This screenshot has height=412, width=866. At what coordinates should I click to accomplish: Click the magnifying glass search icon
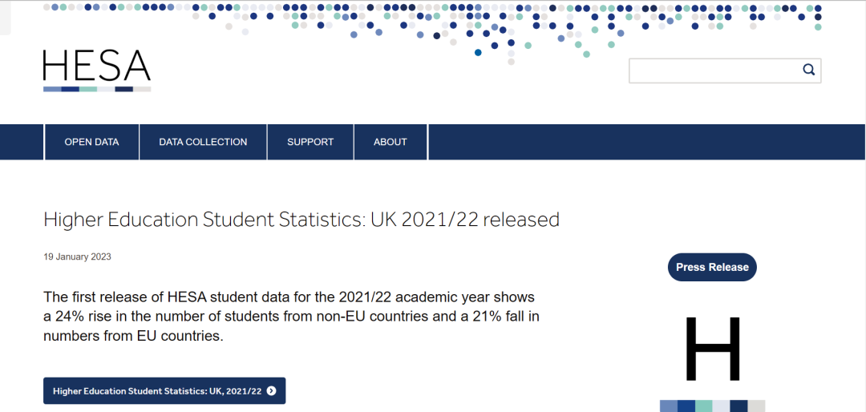[x=809, y=70]
